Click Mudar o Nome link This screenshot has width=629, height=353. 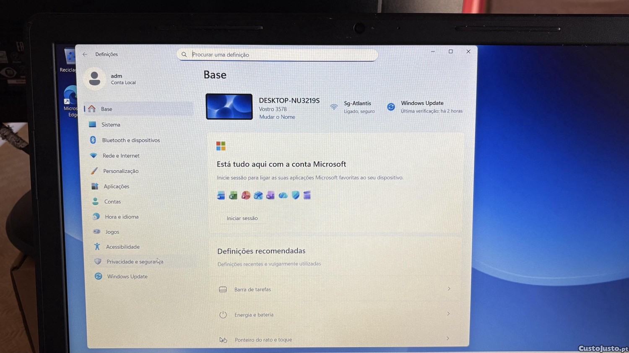point(277,117)
